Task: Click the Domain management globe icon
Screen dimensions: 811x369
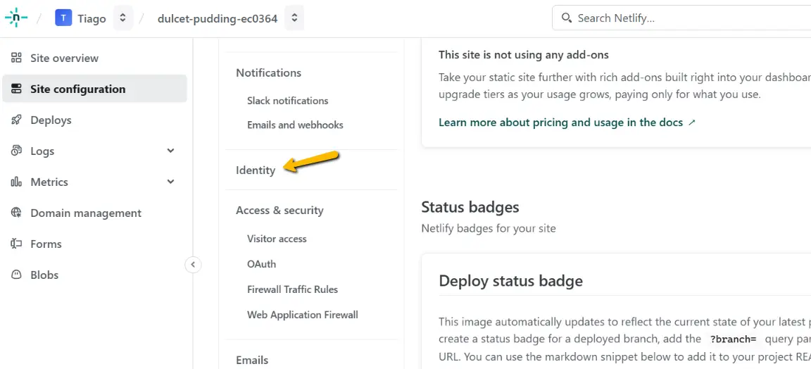Action: 17,213
